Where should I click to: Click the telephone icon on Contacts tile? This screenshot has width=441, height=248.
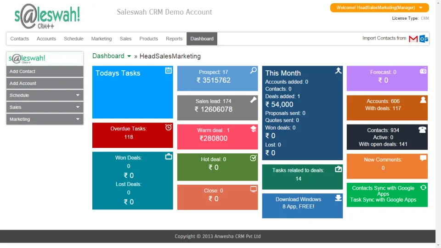[x=423, y=130]
